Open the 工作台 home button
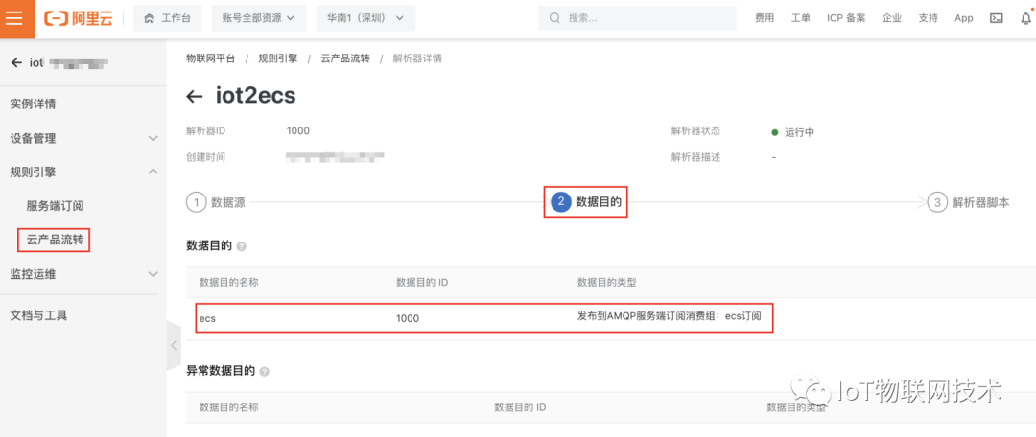1036x437 pixels. click(x=167, y=18)
